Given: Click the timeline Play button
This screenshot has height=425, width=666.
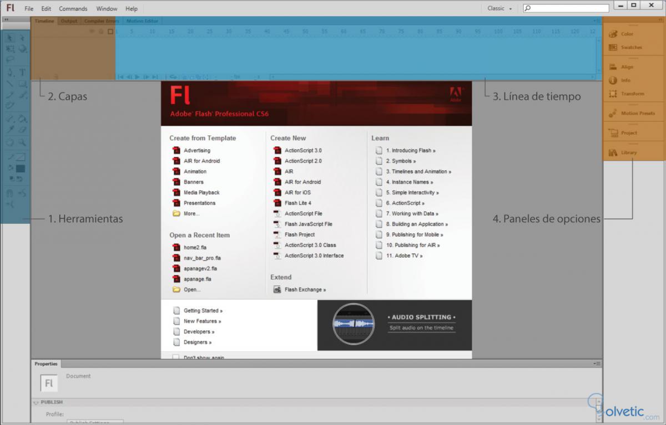Looking at the screenshot, I should click(x=137, y=77).
